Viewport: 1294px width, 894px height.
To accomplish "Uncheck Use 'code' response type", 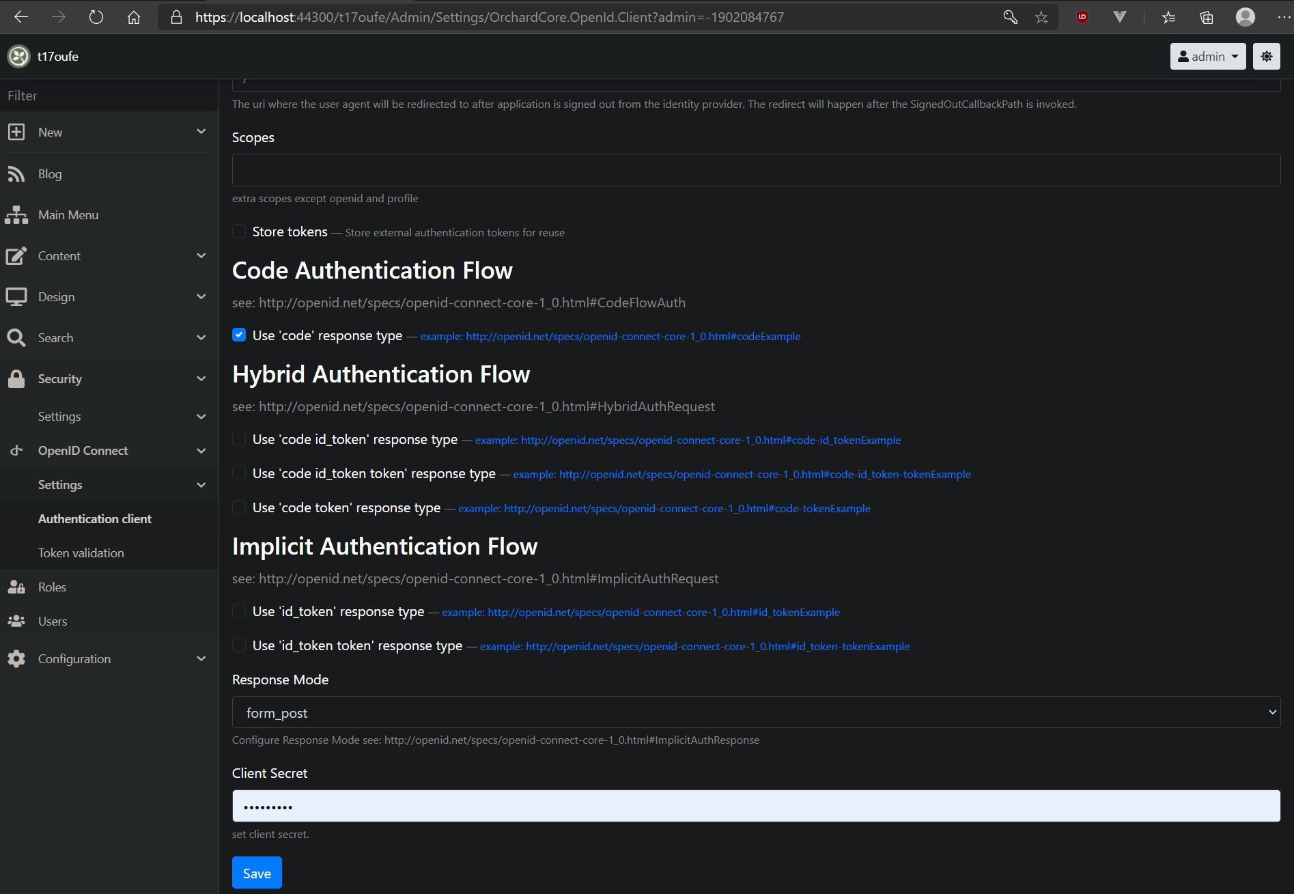I will pos(239,335).
